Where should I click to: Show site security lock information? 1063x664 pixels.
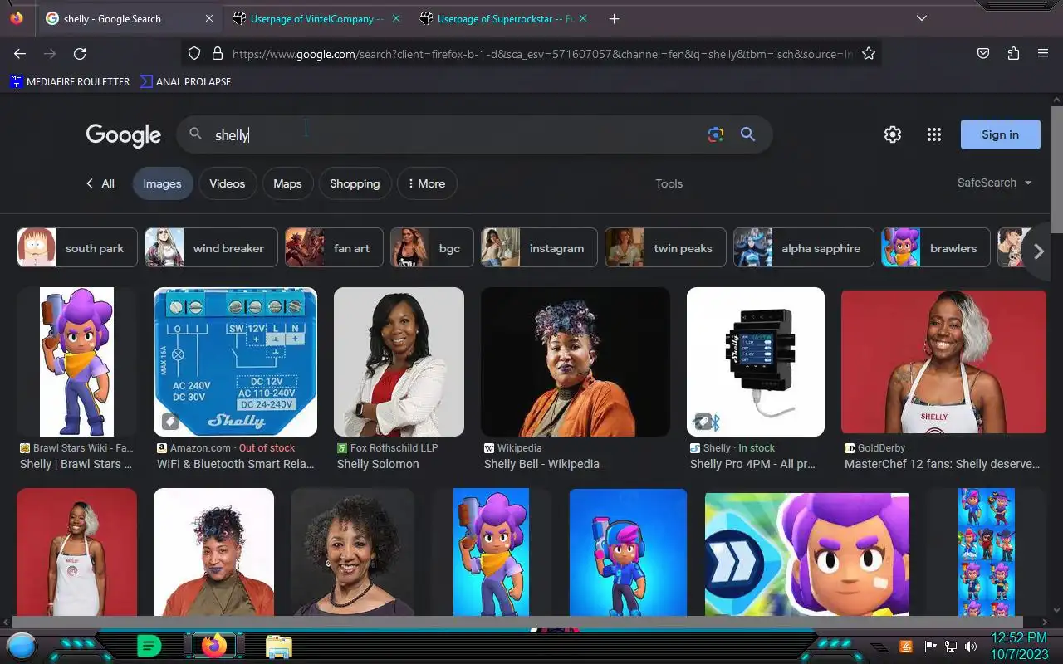(218, 53)
